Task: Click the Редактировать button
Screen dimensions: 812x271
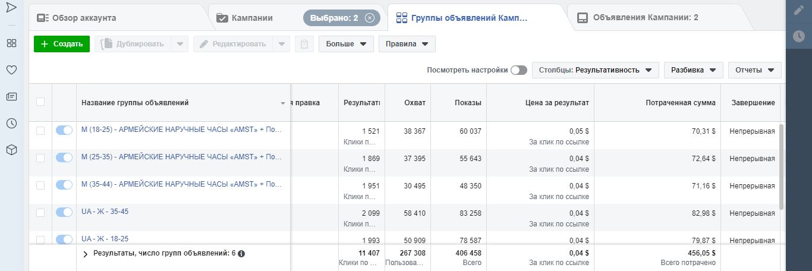Action: [233, 44]
